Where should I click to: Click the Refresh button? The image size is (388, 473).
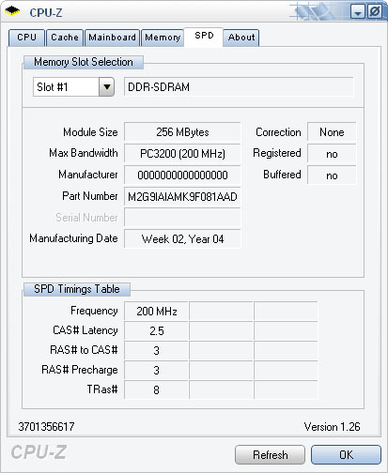[x=270, y=455]
